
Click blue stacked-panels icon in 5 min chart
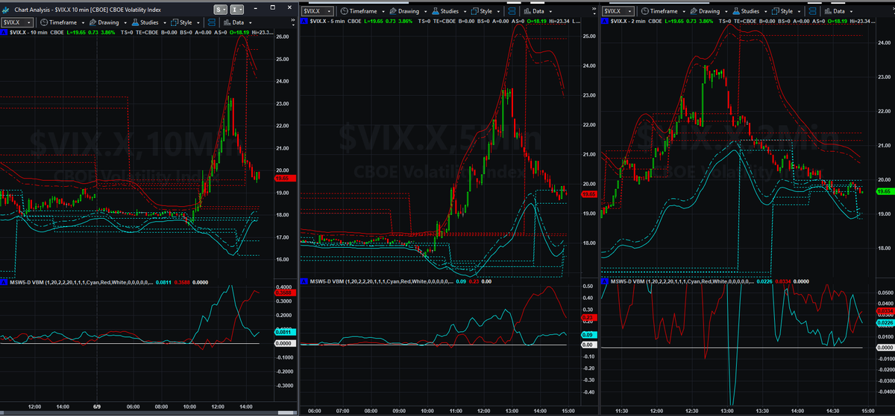(512, 11)
